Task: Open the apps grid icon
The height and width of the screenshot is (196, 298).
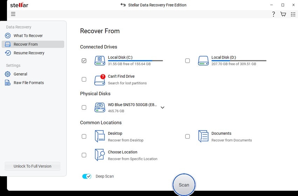Action: [293, 14]
